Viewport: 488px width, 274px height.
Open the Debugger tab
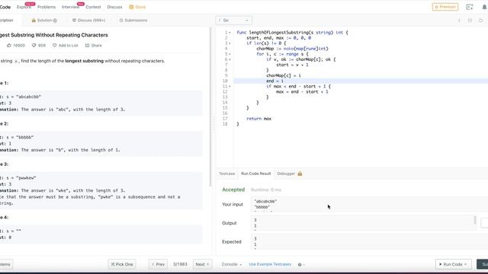(x=290, y=174)
